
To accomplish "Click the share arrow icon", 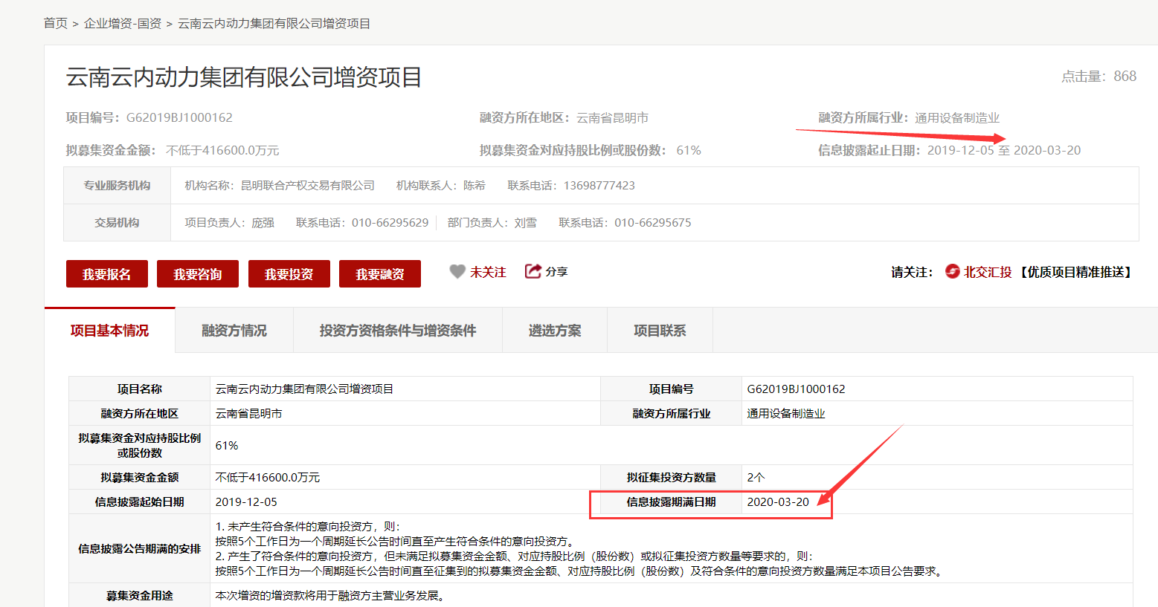I will [533, 271].
